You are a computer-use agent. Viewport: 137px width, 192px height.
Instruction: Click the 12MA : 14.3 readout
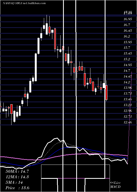coord(17,177)
